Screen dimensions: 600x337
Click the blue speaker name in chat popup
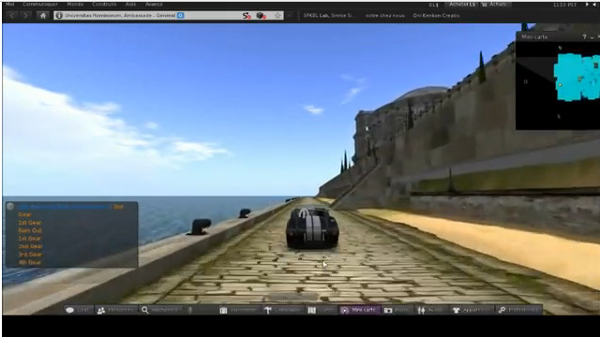(64, 206)
